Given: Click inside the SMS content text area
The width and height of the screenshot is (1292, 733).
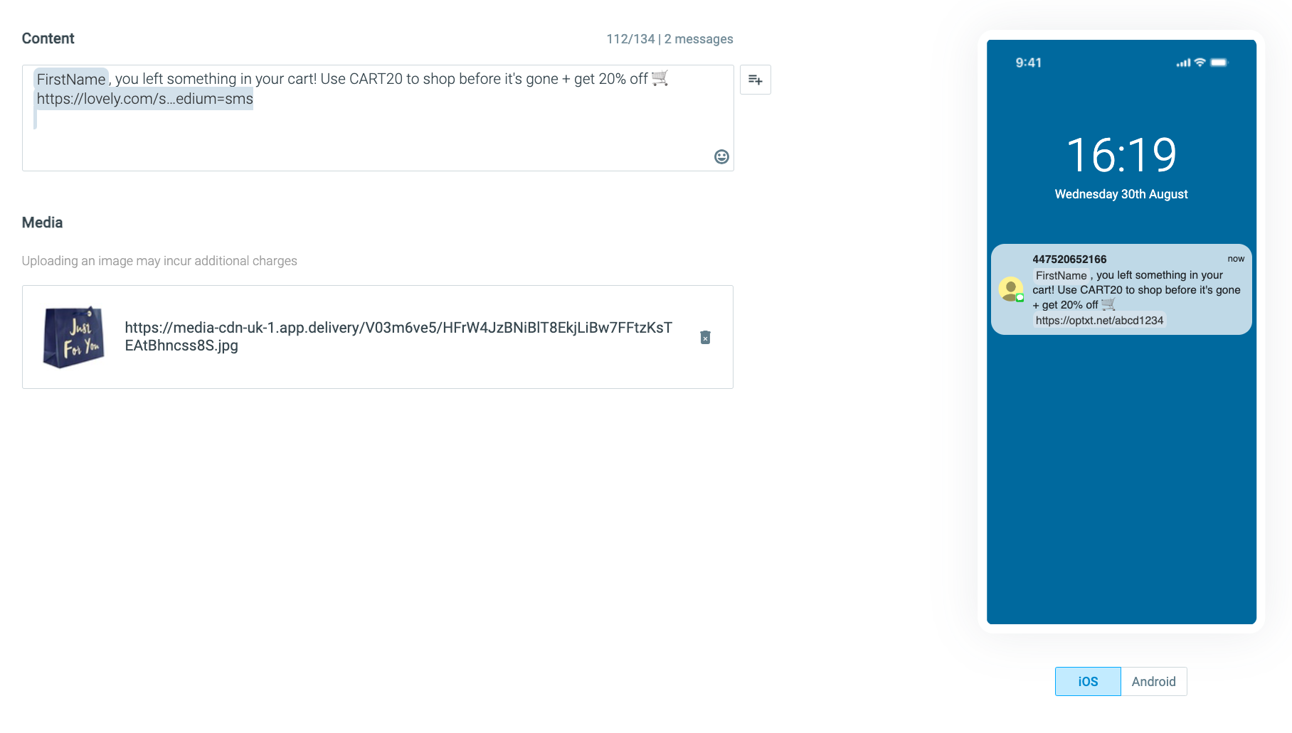Looking at the screenshot, I should (378, 118).
